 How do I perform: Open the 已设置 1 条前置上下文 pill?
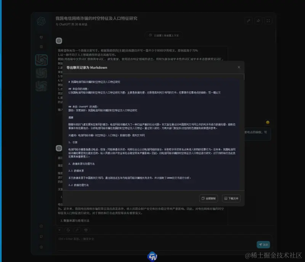pos(163,35)
